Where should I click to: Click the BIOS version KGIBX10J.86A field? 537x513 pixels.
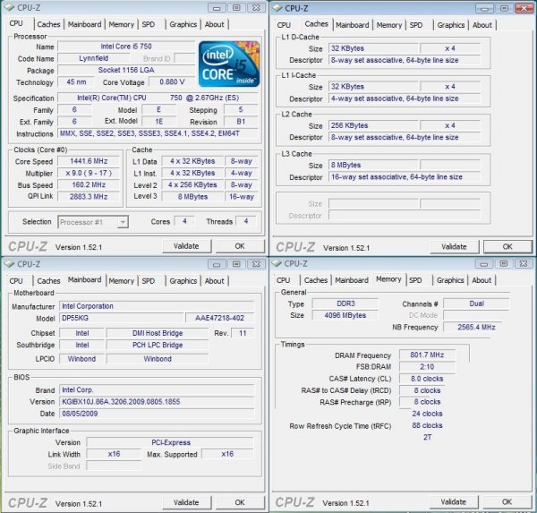pos(157,402)
